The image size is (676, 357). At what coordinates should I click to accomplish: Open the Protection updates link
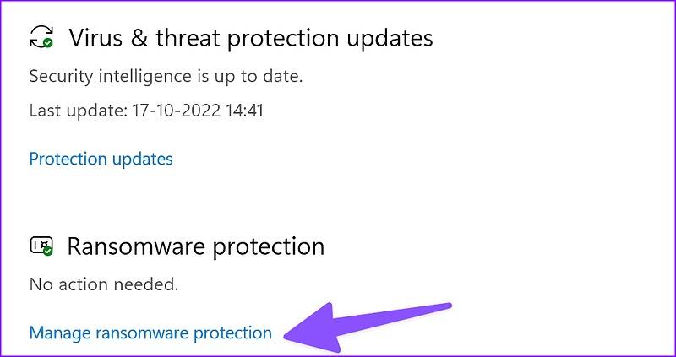[101, 159]
